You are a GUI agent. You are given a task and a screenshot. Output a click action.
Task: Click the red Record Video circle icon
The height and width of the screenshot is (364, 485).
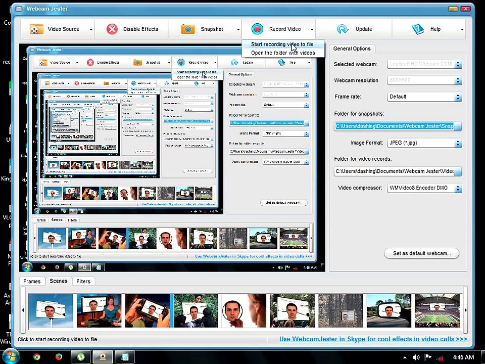point(257,29)
